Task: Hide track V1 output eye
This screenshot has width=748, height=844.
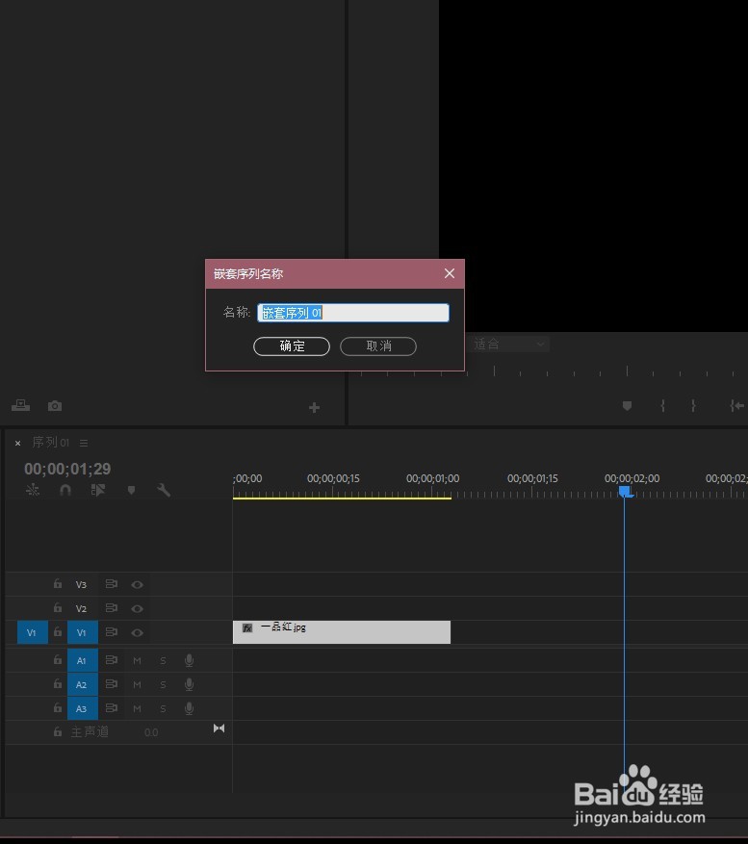Action: (138, 632)
